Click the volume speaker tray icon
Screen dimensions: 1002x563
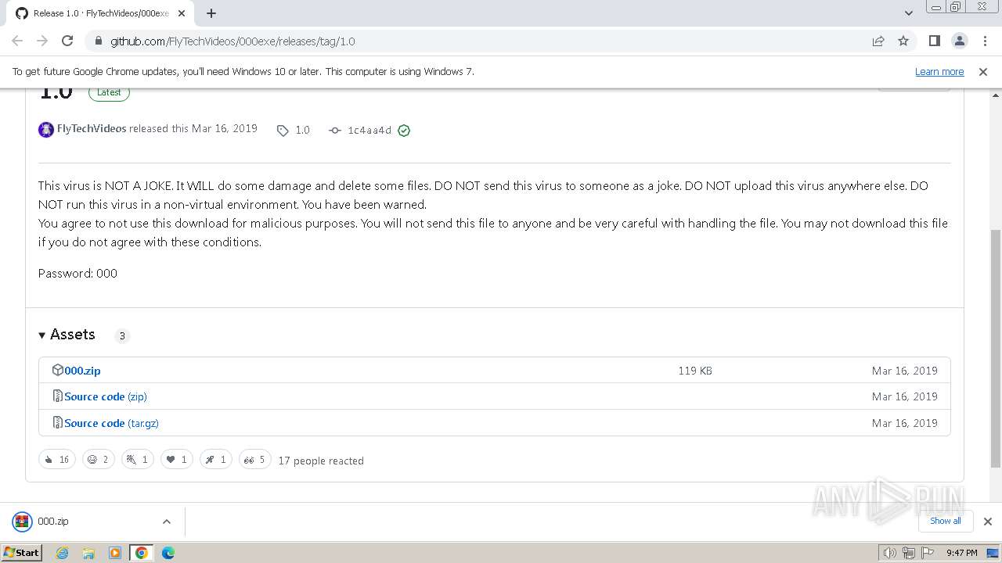889,553
